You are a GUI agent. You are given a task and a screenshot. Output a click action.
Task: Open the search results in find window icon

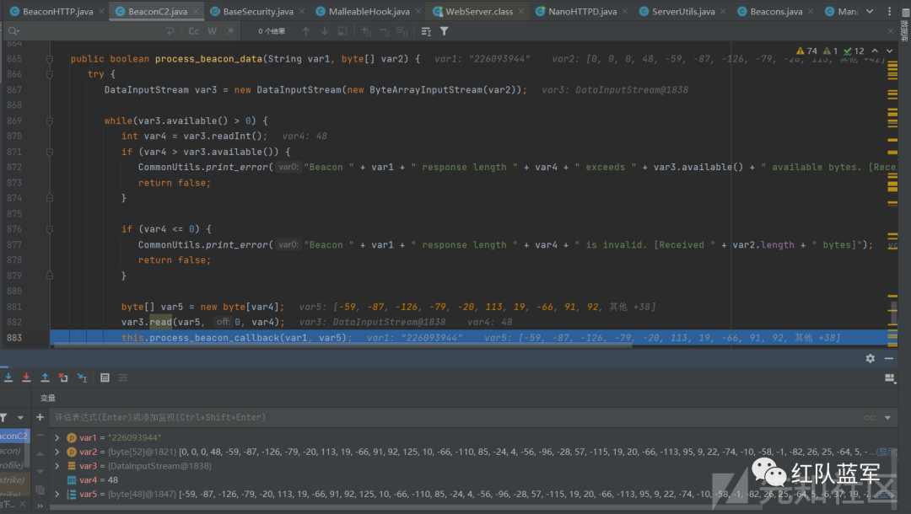point(426,31)
